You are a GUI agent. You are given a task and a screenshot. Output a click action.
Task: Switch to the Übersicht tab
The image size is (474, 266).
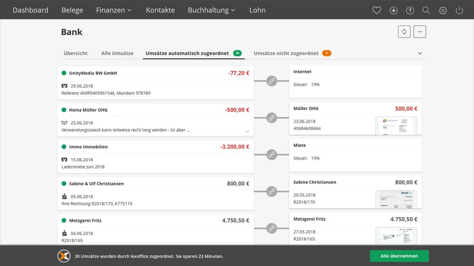pos(76,53)
